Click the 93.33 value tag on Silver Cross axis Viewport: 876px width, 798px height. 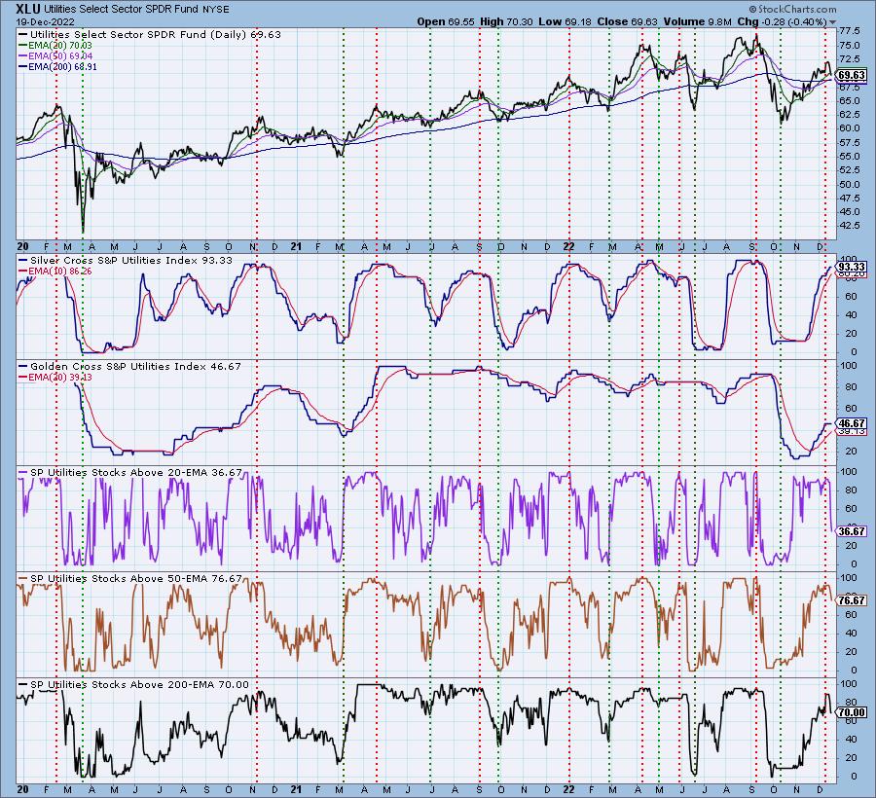[852, 267]
